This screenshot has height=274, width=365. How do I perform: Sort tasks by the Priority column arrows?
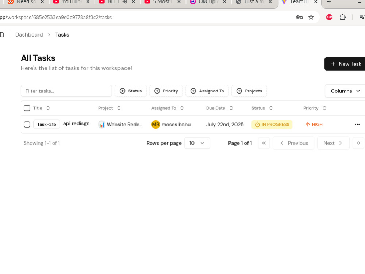click(x=324, y=108)
